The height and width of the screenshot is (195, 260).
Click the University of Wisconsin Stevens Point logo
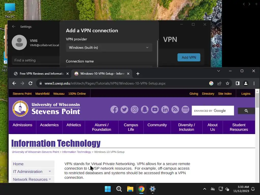point(46,109)
